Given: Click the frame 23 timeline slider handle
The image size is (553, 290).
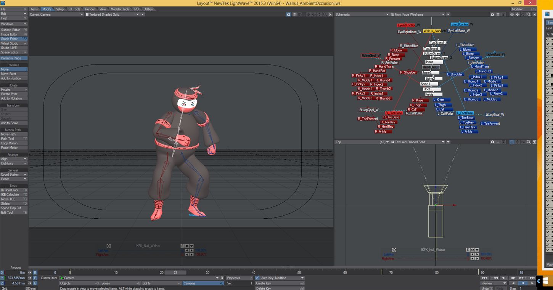Looking at the screenshot, I should [x=175, y=272].
